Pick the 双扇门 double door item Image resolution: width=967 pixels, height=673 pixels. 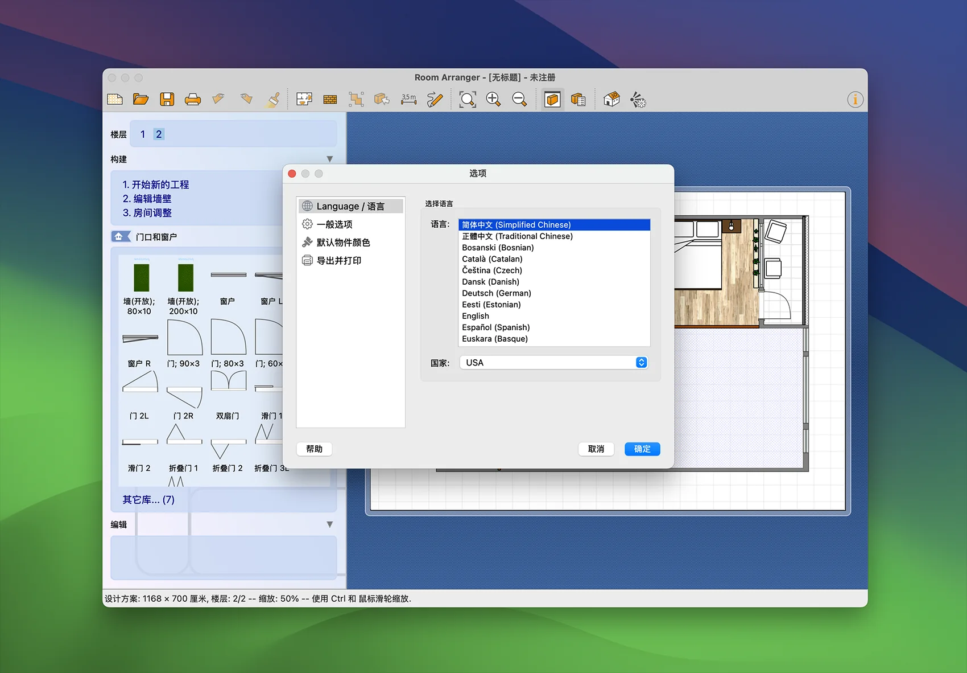[228, 396]
